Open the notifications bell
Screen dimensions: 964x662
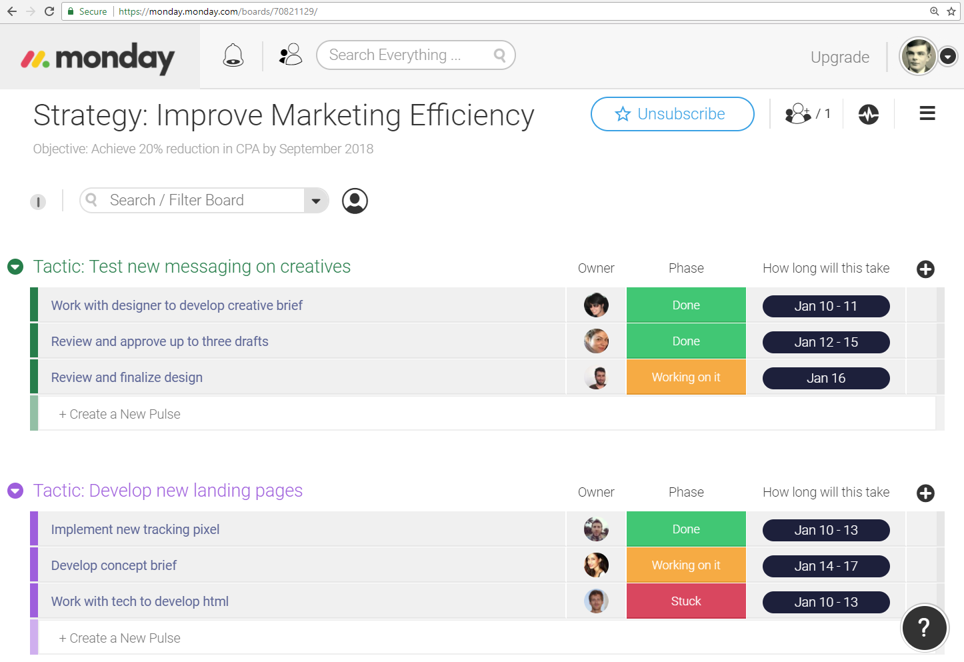[x=233, y=55]
